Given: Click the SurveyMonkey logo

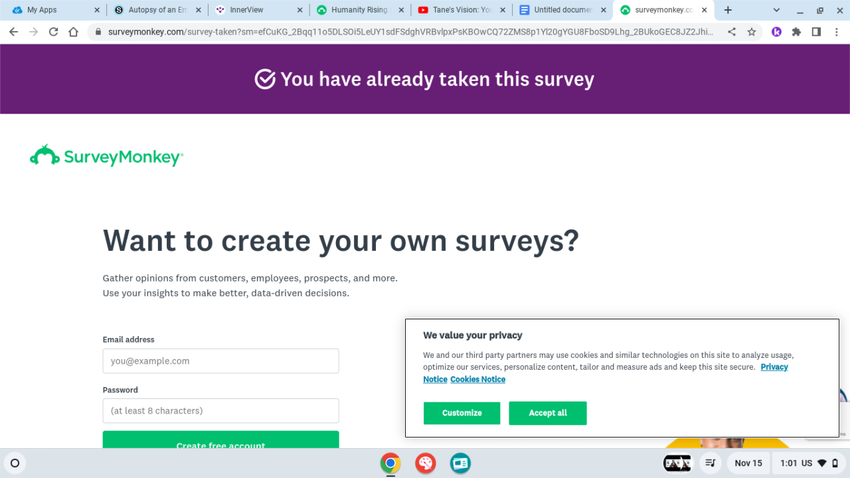Looking at the screenshot, I should coord(106,156).
